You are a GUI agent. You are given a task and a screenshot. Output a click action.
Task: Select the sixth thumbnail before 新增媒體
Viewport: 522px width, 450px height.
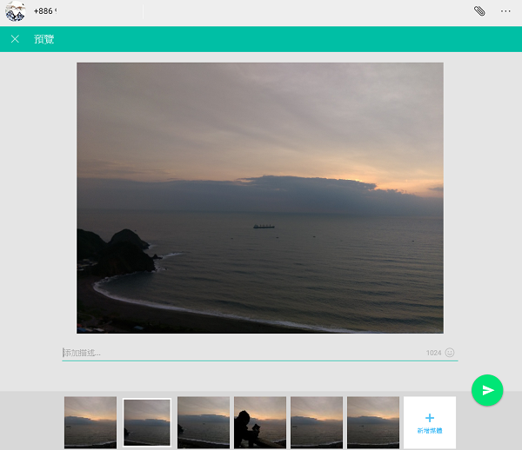tap(373, 422)
